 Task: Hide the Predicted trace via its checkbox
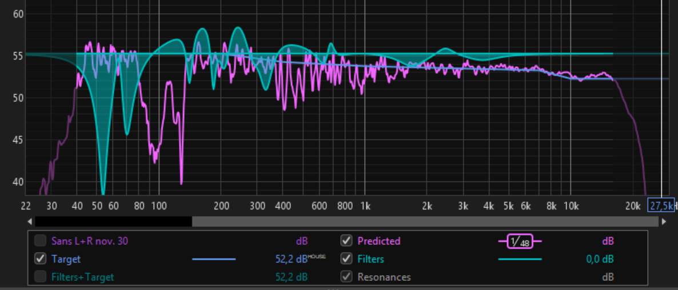(x=346, y=241)
